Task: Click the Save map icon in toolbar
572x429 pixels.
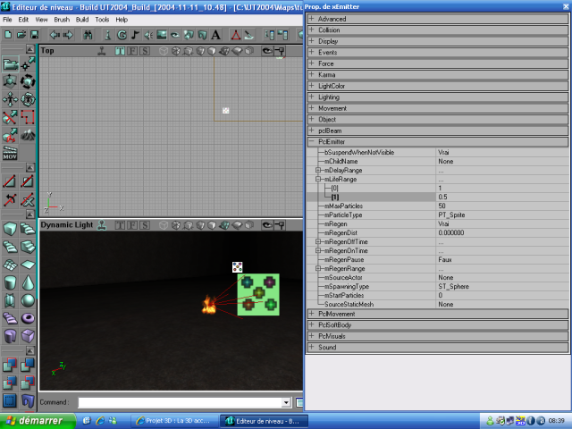Action: coord(33,35)
